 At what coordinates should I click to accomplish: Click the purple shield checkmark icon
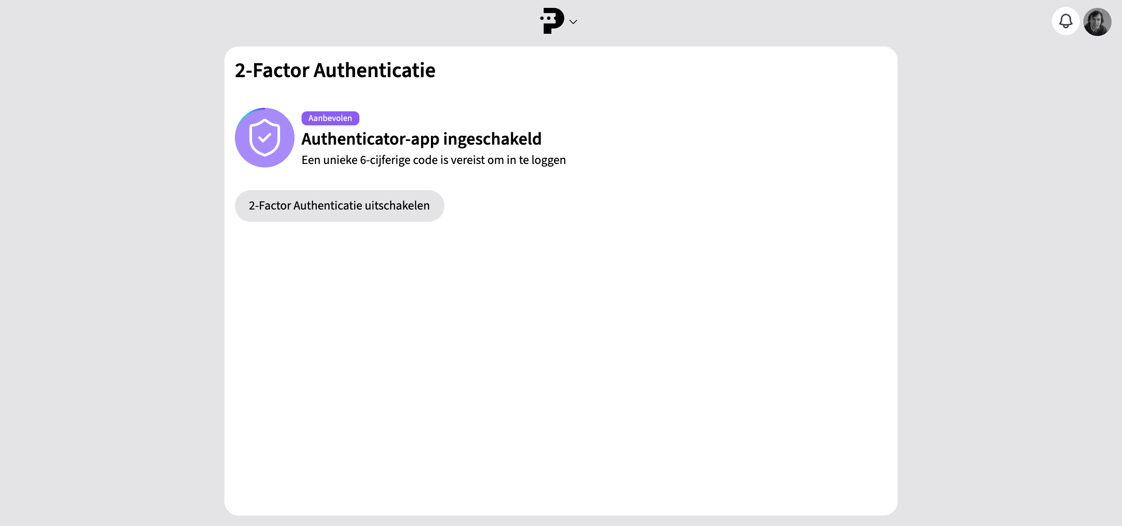(x=264, y=138)
